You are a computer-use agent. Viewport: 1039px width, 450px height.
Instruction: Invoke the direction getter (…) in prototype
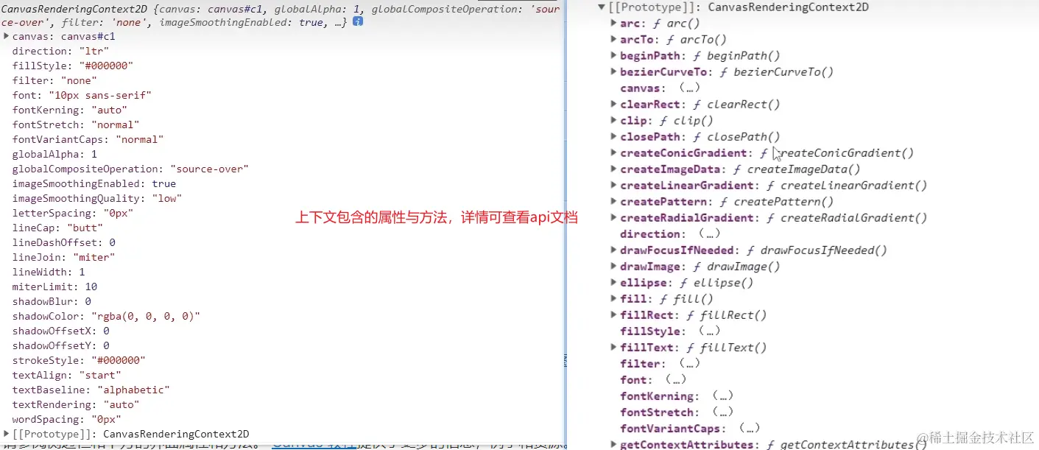[709, 234]
